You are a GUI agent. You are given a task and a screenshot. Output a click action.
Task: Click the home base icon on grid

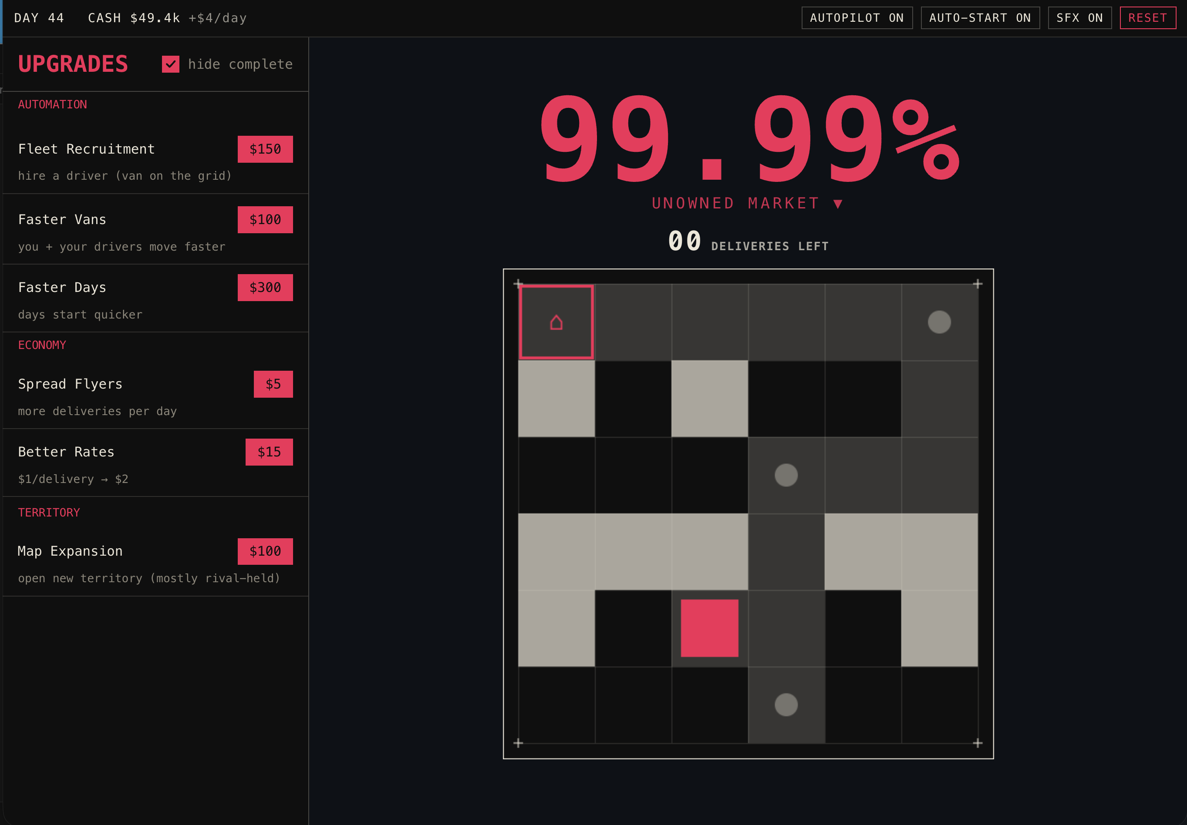556,322
